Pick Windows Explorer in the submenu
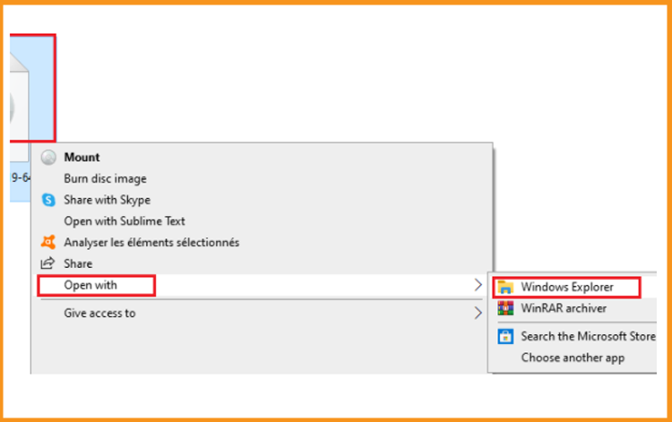Image resolution: width=672 pixels, height=422 pixels. [x=567, y=287]
